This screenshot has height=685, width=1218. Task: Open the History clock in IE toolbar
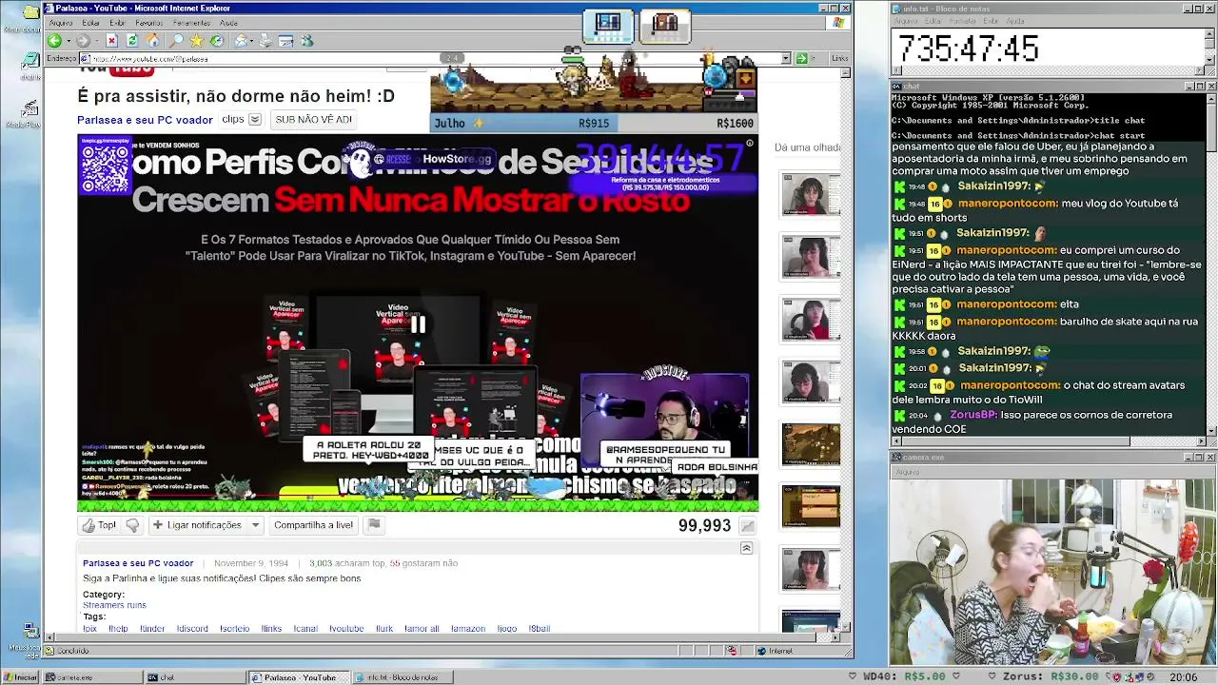click(217, 41)
